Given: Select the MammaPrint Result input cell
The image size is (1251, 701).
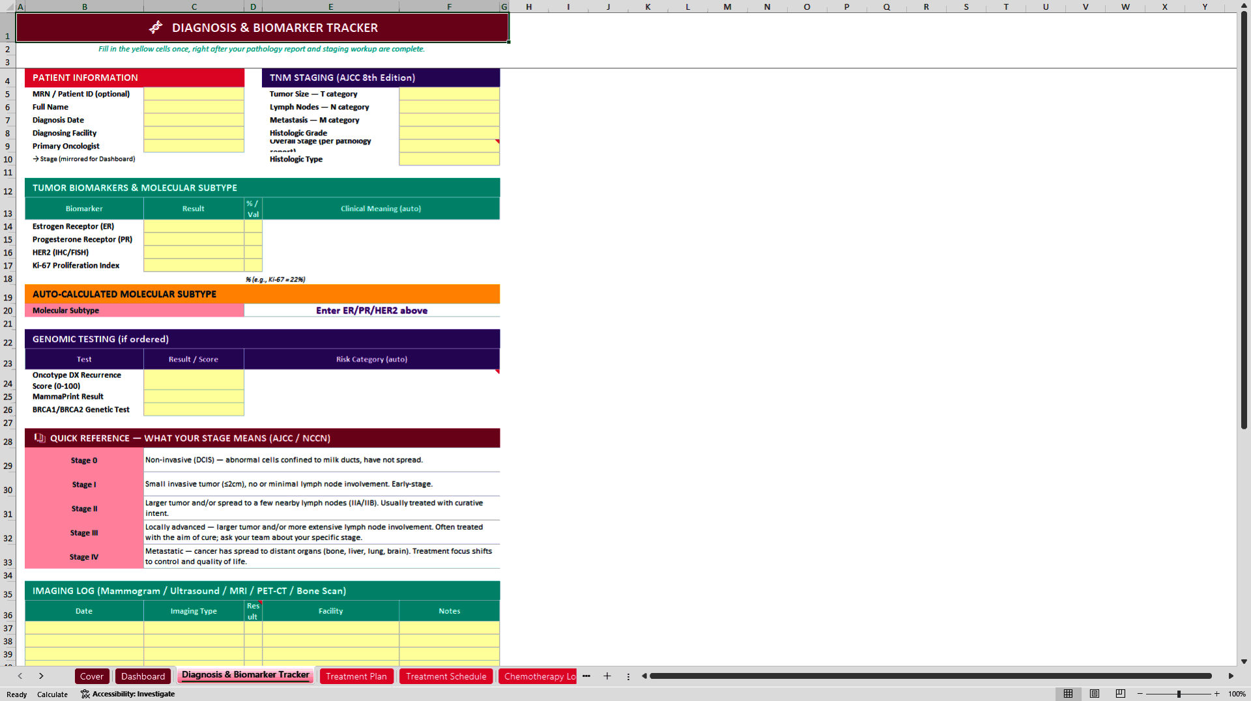Looking at the screenshot, I should 194,396.
